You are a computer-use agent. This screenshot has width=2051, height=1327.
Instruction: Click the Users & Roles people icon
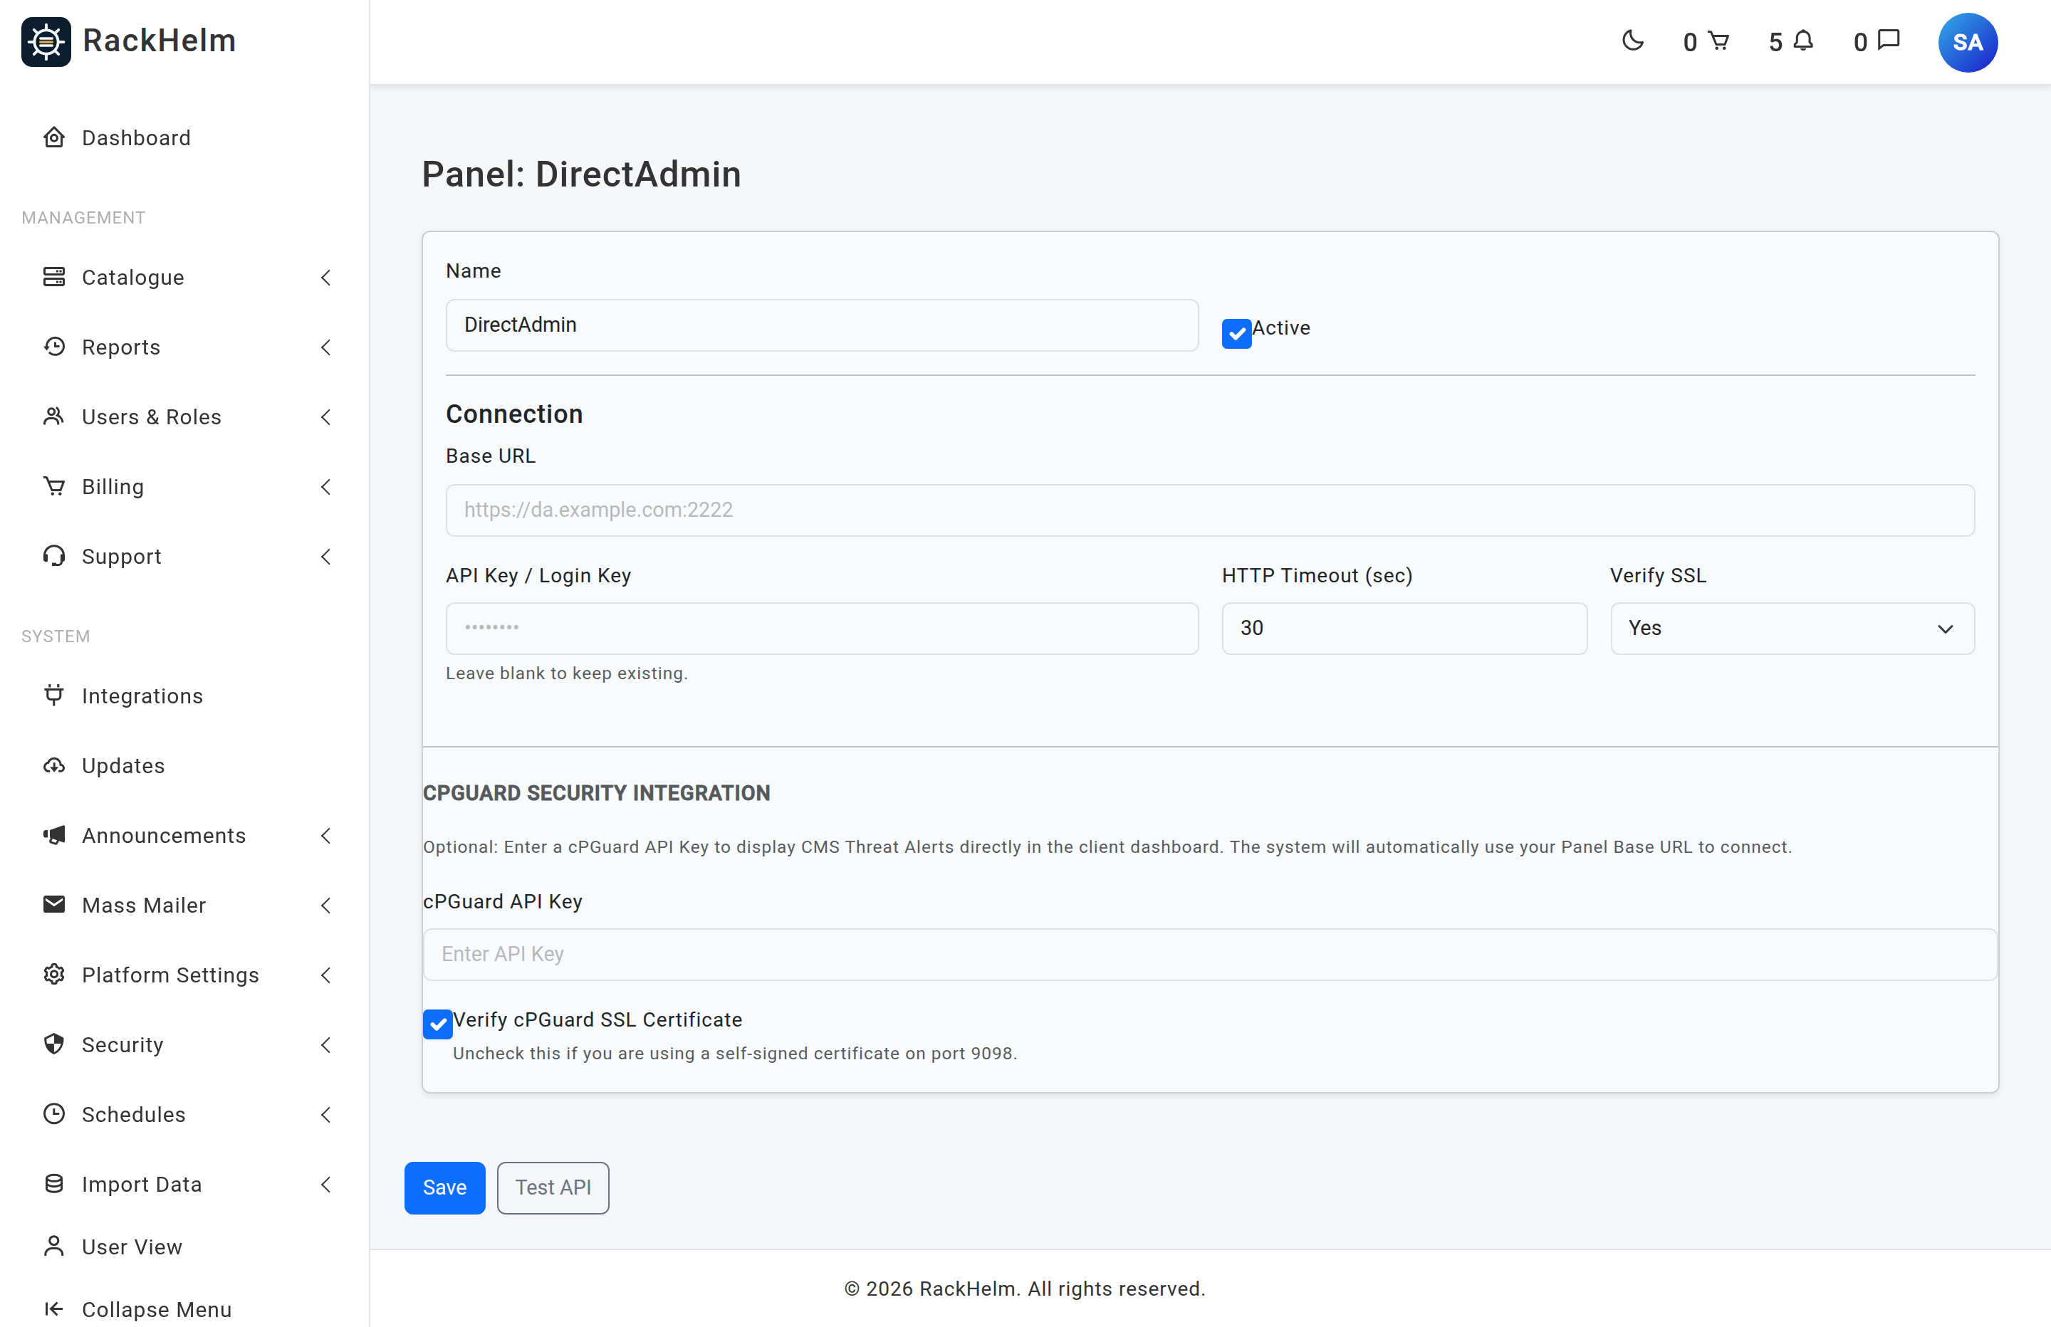click(x=53, y=416)
